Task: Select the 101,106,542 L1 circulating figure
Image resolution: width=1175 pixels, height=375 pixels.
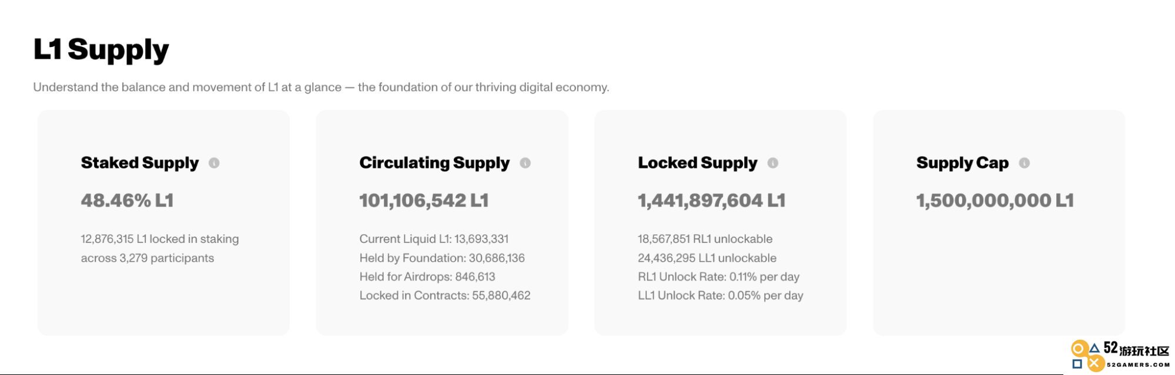Action: tap(424, 201)
